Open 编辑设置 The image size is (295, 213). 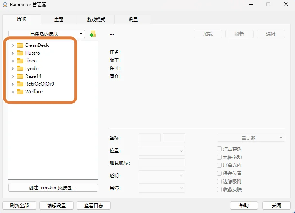57,206
